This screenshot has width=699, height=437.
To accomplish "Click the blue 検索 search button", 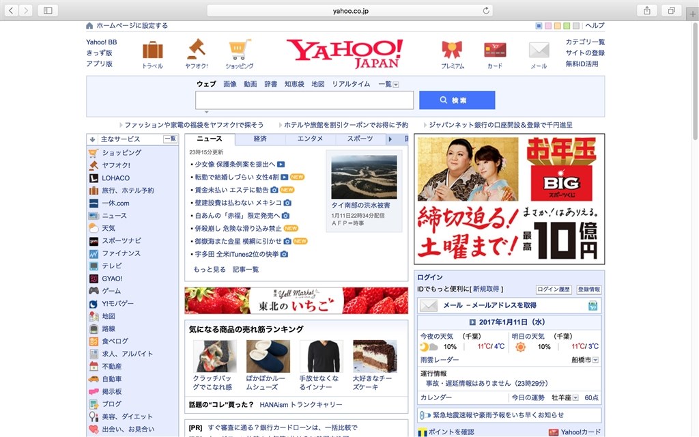I will coord(457,100).
